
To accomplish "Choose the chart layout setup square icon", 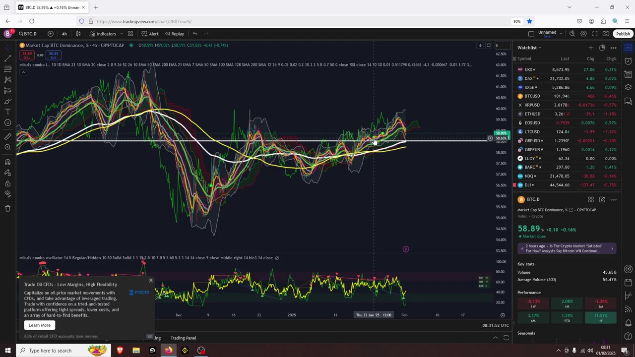I will pyautogui.click(x=531, y=34).
